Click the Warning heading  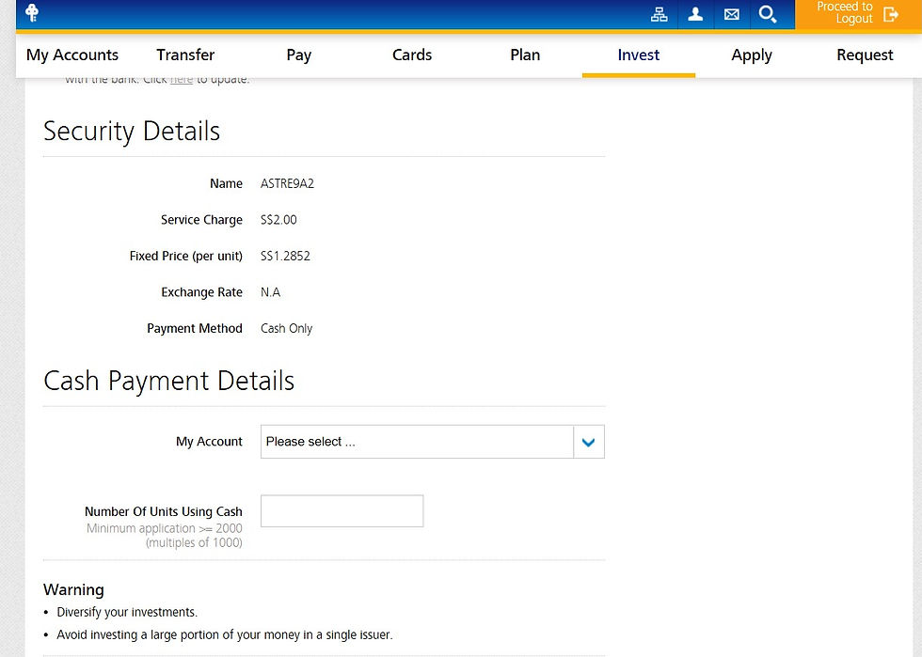(73, 589)
